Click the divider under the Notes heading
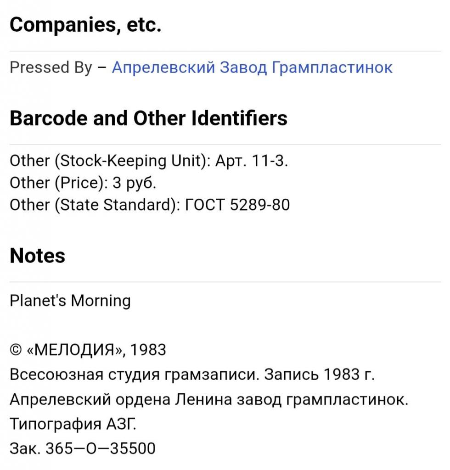 coord(225,282)
